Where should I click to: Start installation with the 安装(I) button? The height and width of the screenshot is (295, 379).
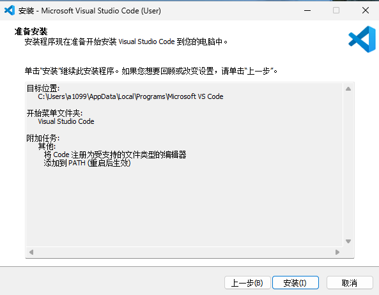295,283
